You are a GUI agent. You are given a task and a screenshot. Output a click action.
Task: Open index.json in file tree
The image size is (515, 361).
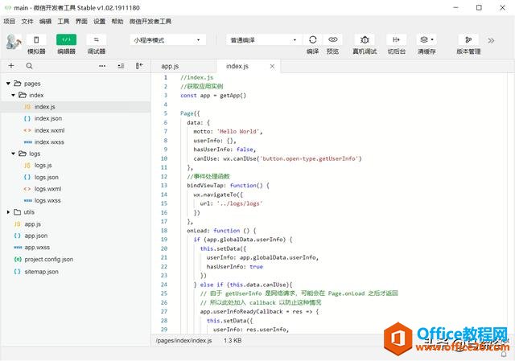pyautogui.click(x=76, y=118)
